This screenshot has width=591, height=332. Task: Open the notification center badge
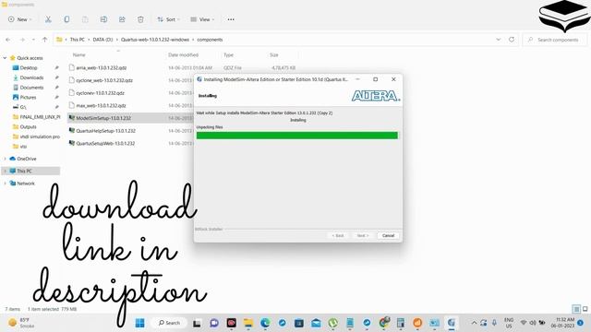pos(581,323)
